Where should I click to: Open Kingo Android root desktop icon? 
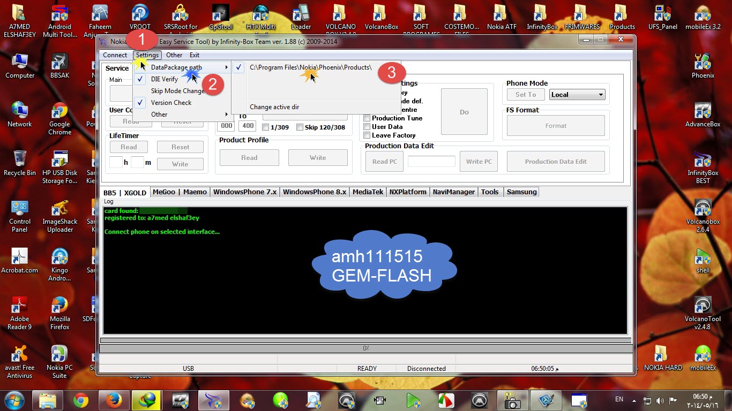(59, 265)
